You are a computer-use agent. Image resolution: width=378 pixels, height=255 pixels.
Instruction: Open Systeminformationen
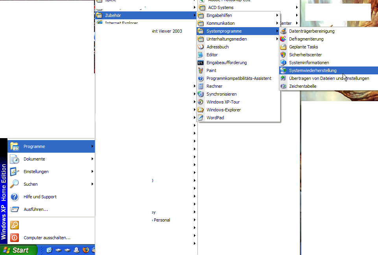[328, 63]
